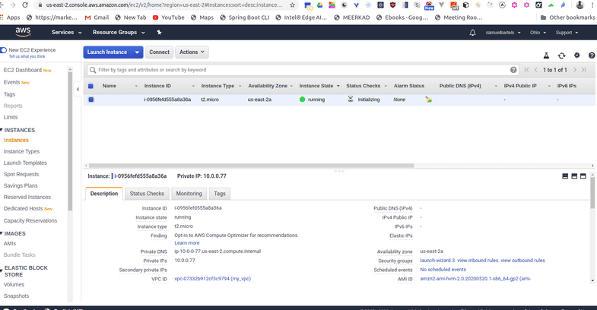Open the AMI ID amzn2-ami-hvm link
597x310 pixels.
click(475, 279)
